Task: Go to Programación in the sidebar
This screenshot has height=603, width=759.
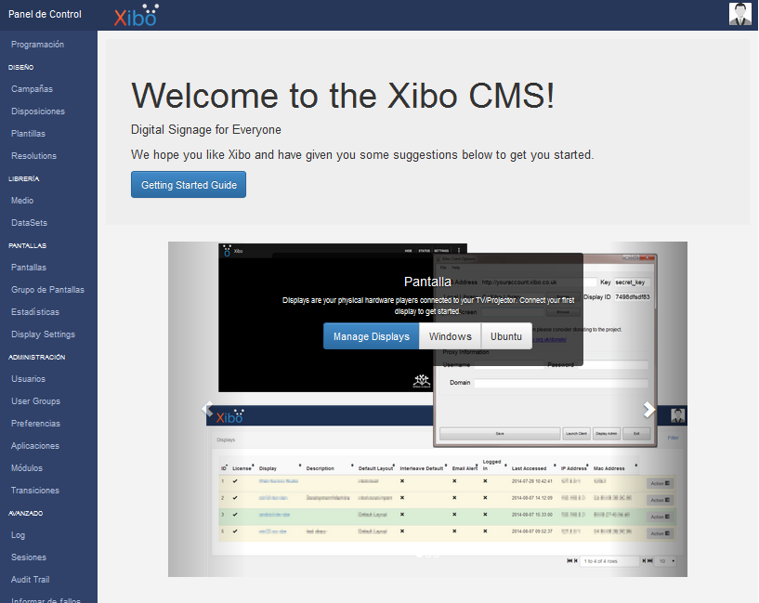Action: (x=38, y=45)
